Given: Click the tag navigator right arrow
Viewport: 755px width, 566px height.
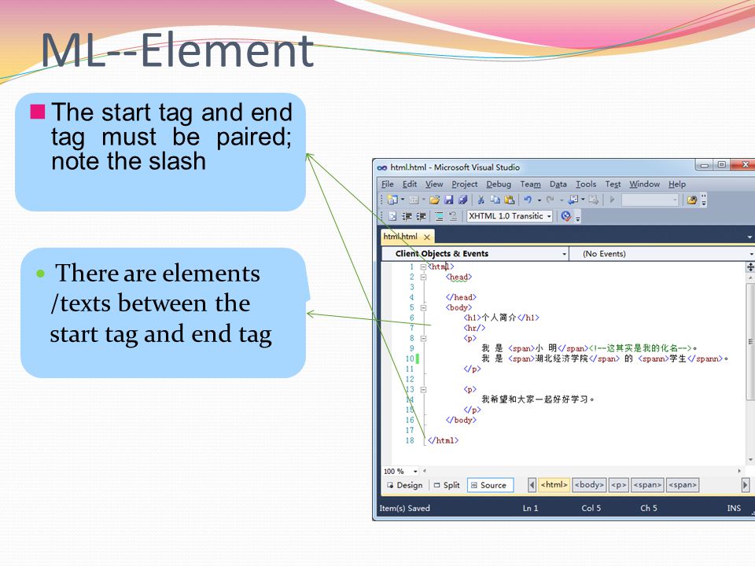Looking at the screenshot, I should pos(745,485).
